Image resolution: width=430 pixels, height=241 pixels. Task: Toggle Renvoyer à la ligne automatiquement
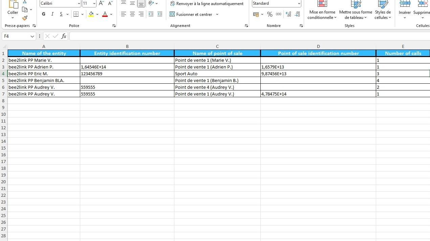coord(207,4)
